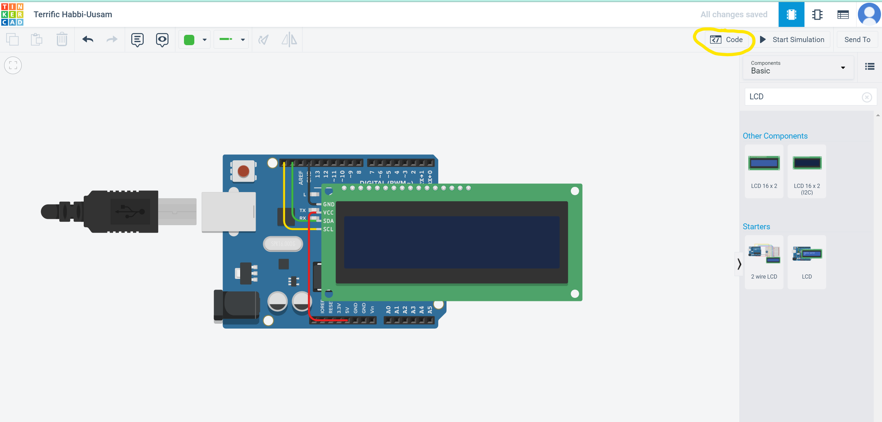Choose the 2 wire LCD starter

pyautogui.click(x=764, y=262)
